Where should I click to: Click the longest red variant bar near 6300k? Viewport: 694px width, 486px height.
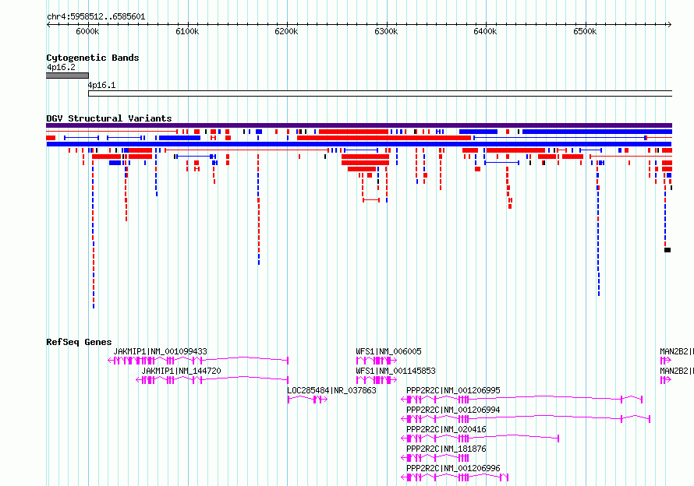[384, 138]
